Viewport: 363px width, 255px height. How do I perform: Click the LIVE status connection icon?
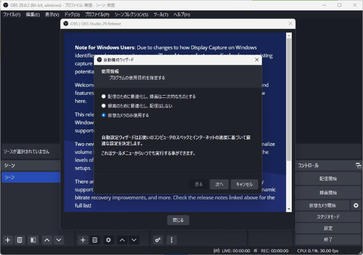pos(216,250)
